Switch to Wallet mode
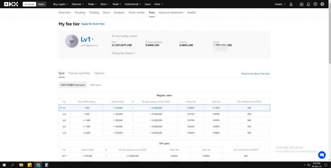 41,4
